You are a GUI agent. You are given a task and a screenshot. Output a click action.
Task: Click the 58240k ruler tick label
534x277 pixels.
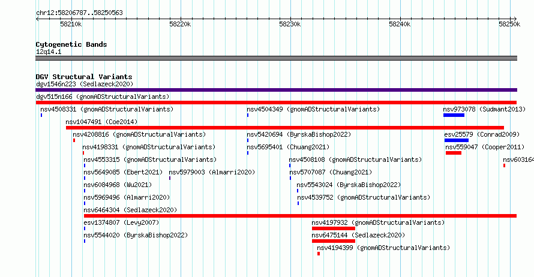(x=400, y=24)
